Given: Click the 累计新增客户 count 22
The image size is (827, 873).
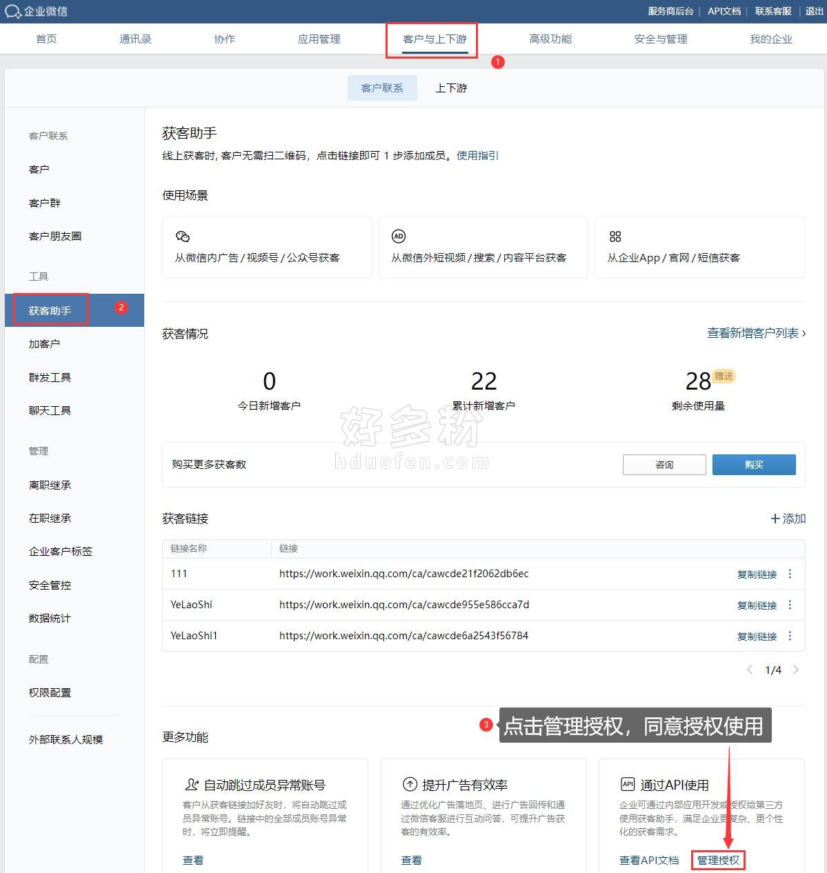Looking at the screenshot, I should point(484,381).
